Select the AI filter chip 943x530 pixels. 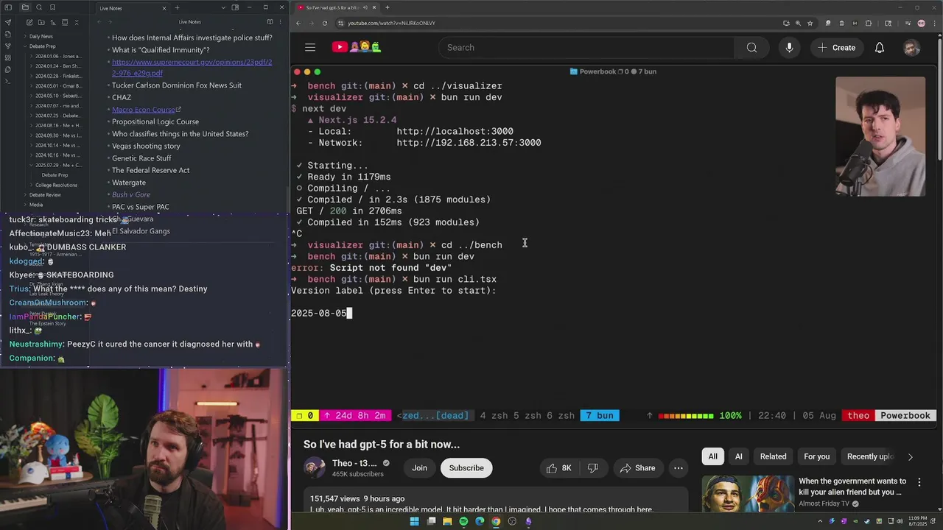coord(738,456)
